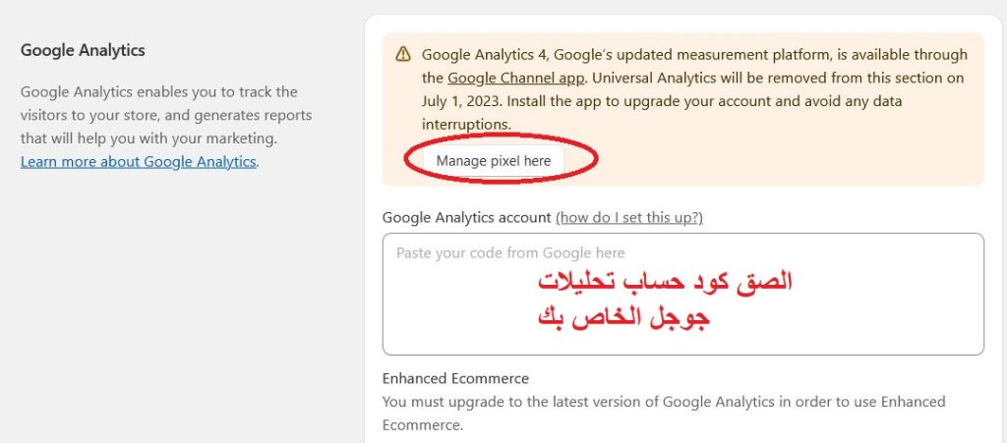1007x443 pixels.
Task: Click the You must upgrade notice text
Action: pyautogui.click(x=664, y=413)
